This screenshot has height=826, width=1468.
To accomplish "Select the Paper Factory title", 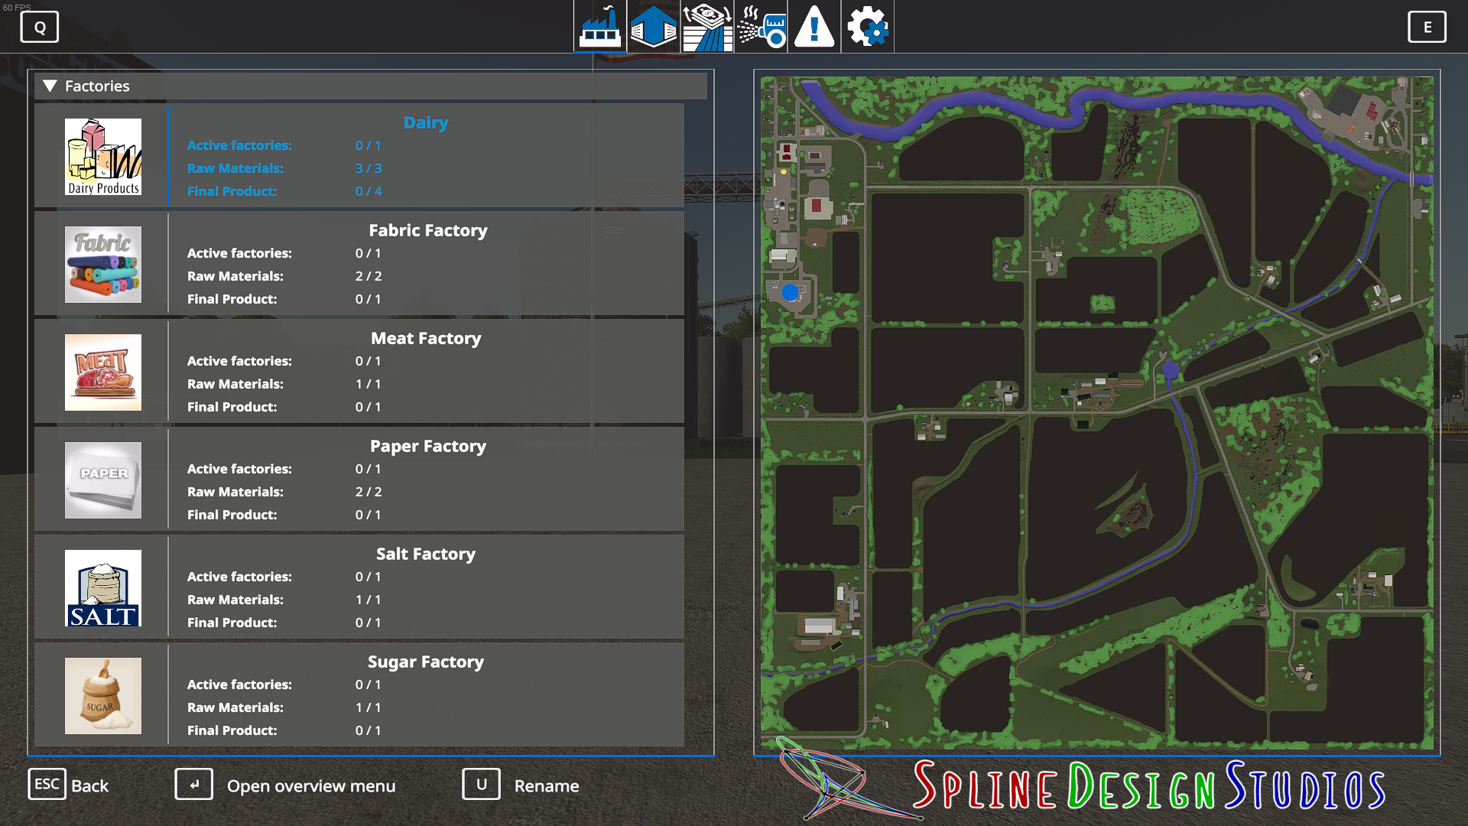I will tap(428, 446).
